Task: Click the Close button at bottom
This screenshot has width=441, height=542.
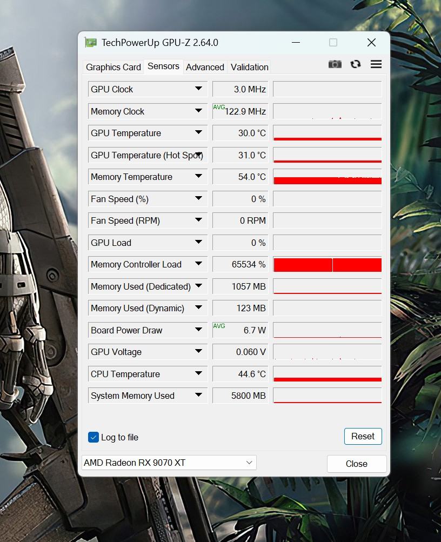Action: tap(357, 464)
